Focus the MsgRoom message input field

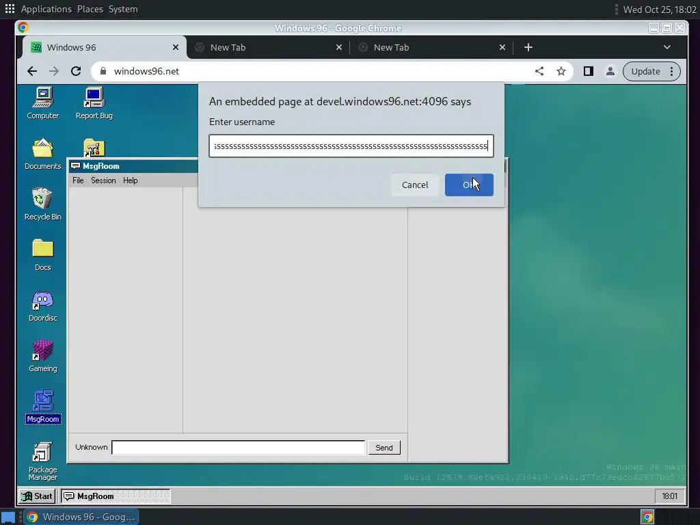click(x=239, y=447)
